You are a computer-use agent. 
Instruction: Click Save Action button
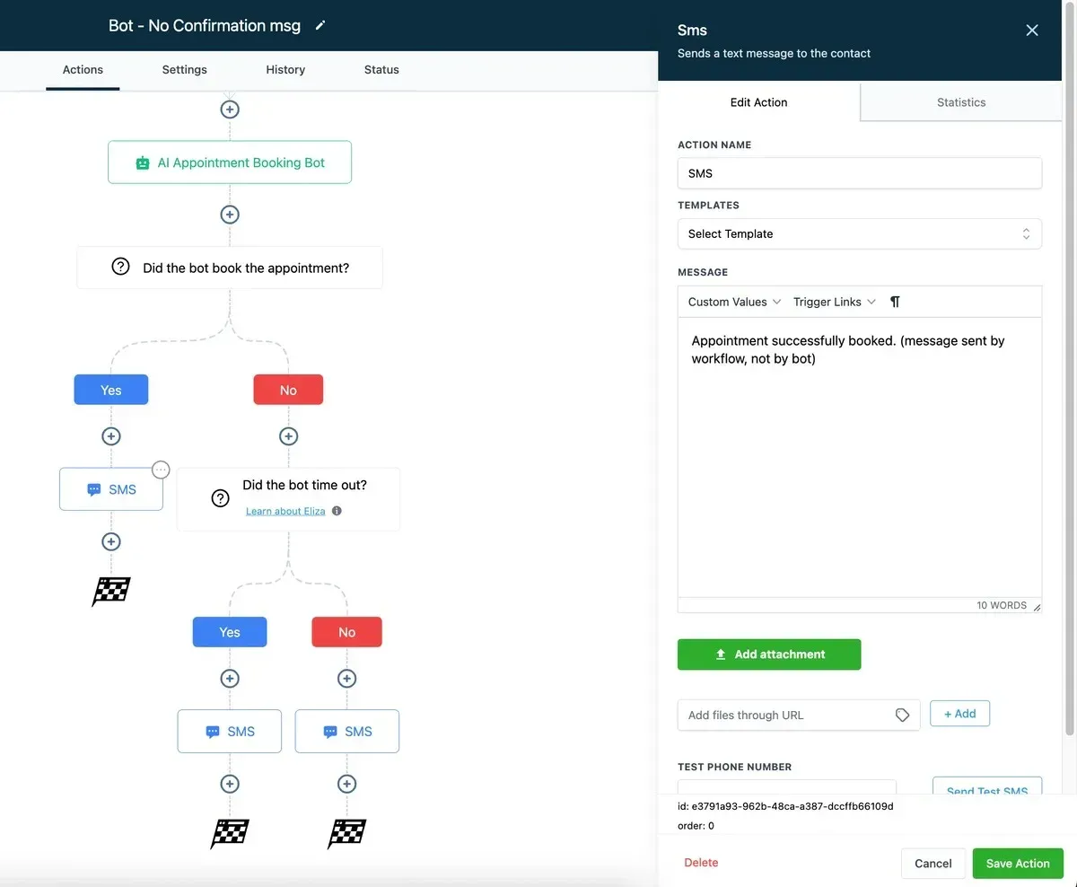click(x=1018, y=864)
